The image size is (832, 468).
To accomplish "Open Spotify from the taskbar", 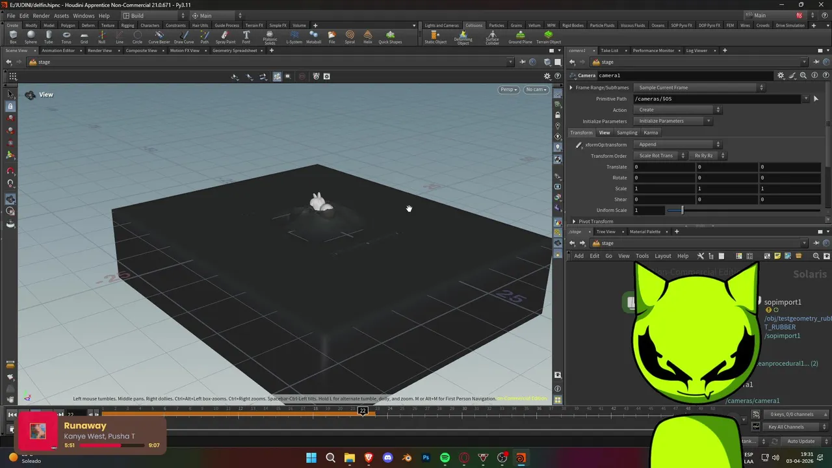I will [x=445, y=458].
